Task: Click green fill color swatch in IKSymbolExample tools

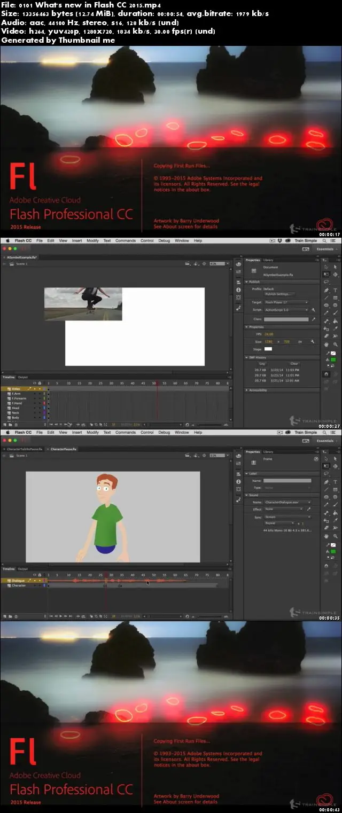Action: (333, 359)
